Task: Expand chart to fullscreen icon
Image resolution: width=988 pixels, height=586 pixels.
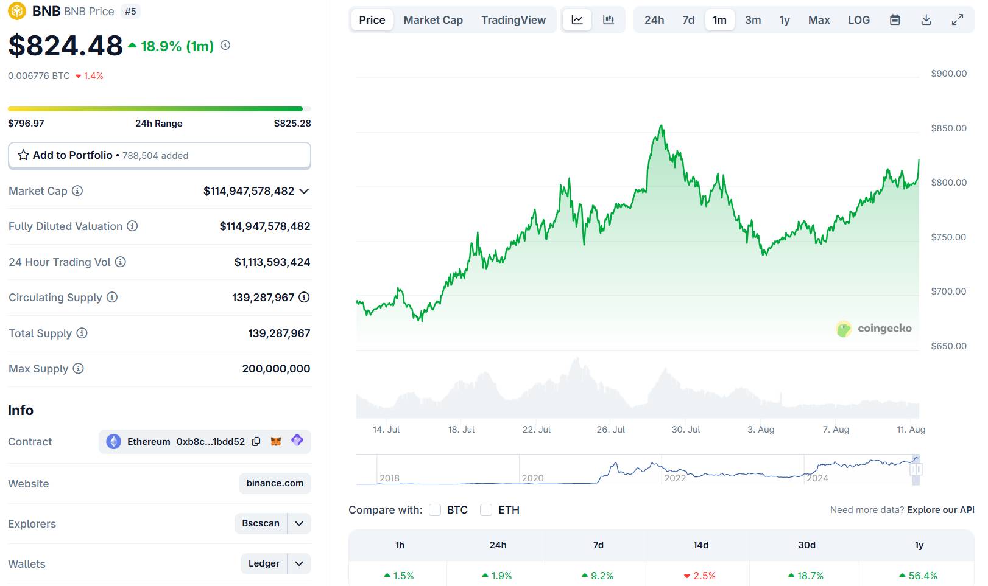Action: [958, 20]
